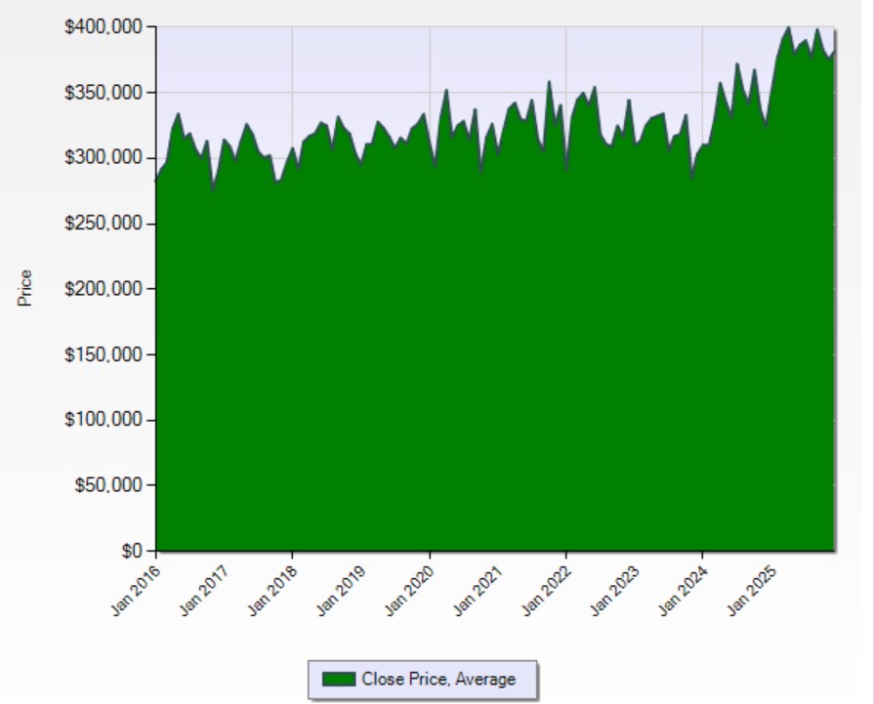Click the $150,000 y-axis label
The width and height of the screenshot is (874, 704).
[109, 354]
